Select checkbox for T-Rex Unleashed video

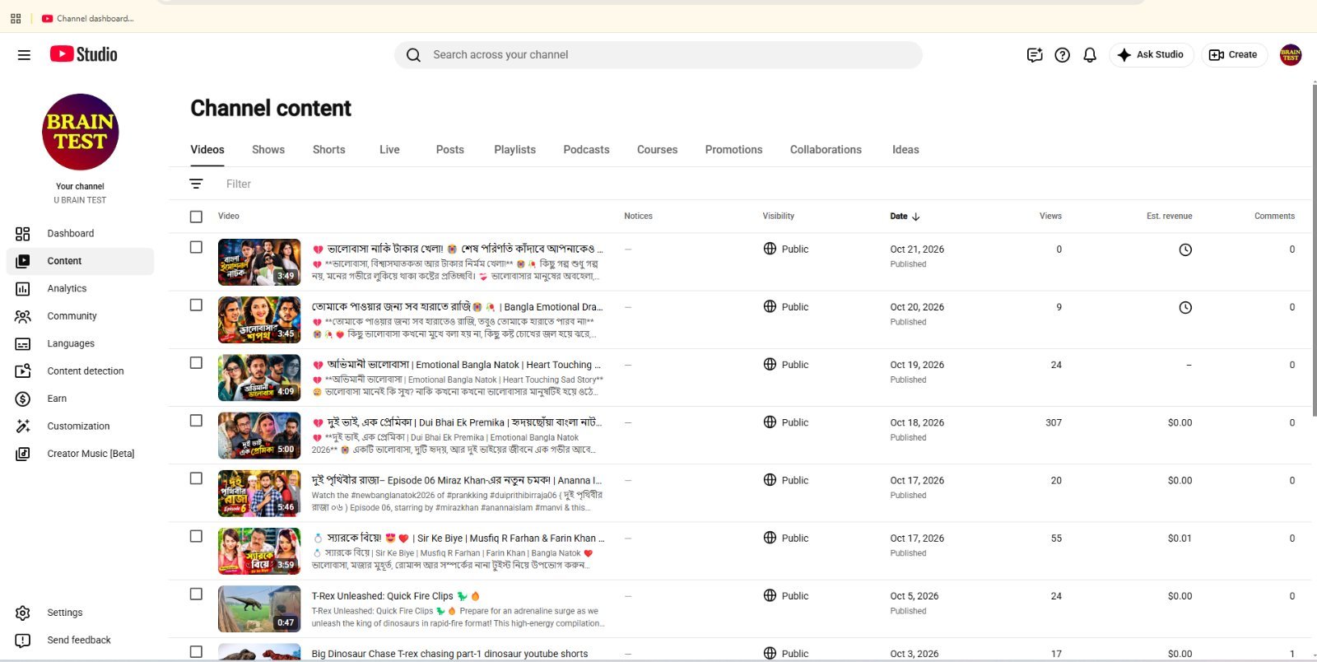coord(196,594)
